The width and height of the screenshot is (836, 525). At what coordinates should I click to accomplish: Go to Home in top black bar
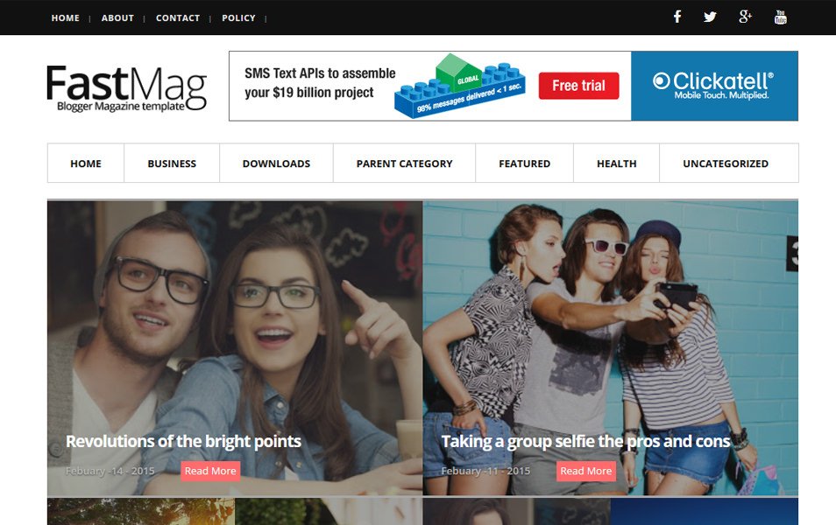65,18
